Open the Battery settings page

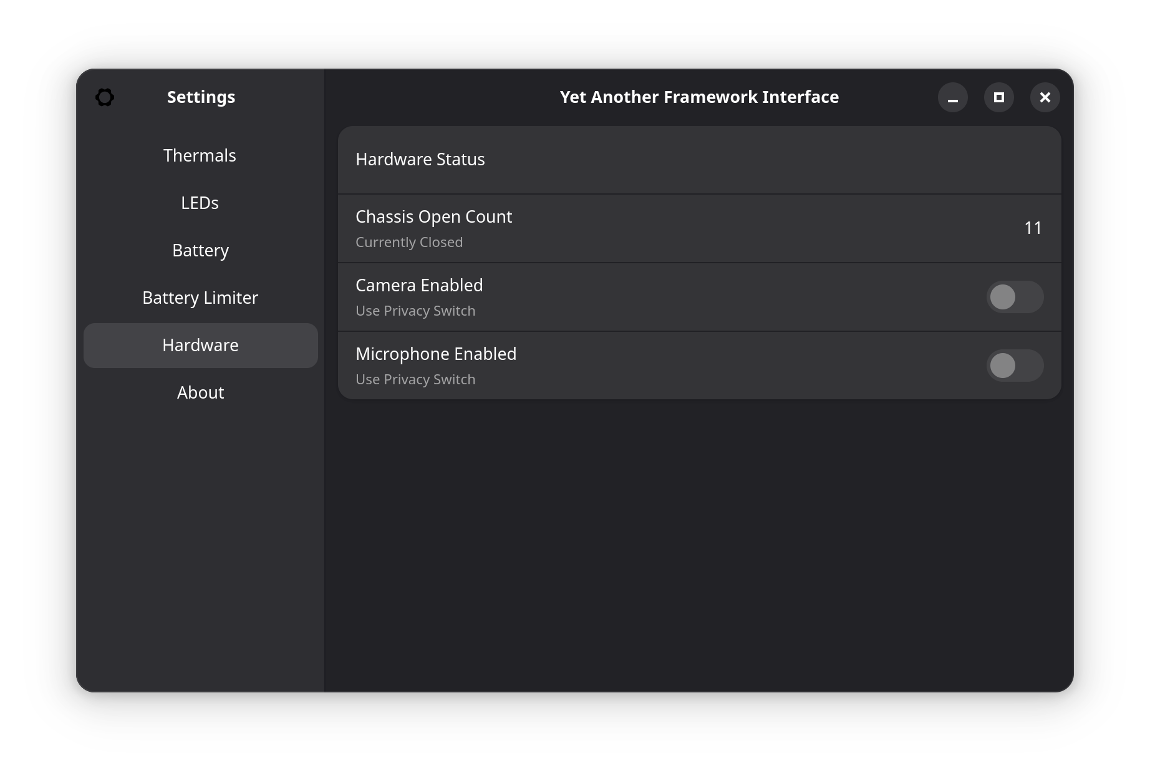coord(200,250)
